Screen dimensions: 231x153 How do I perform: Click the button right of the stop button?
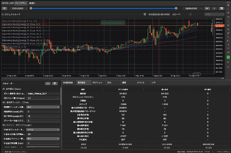coord(221,8)
